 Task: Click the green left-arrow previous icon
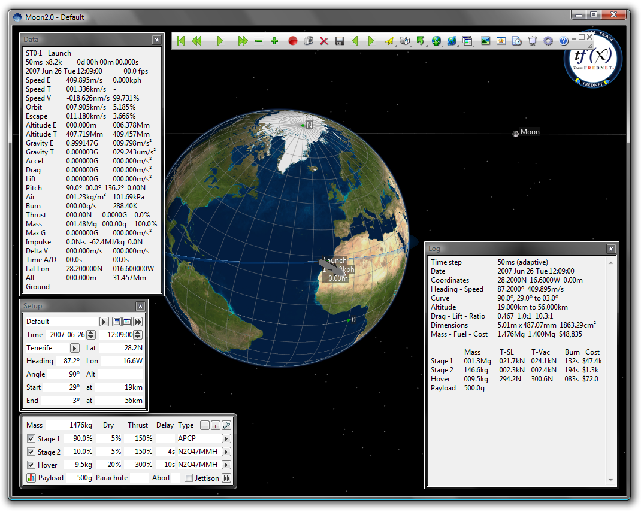[355, 41]
